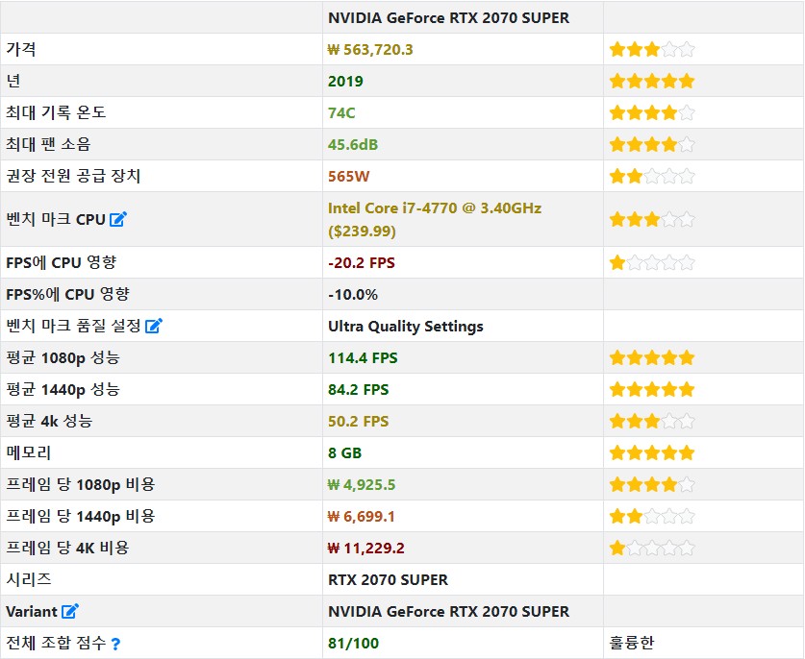Edit the 벤치 마크 품질 설정 icon
805x659 pixels.
(x=154, y=326)
